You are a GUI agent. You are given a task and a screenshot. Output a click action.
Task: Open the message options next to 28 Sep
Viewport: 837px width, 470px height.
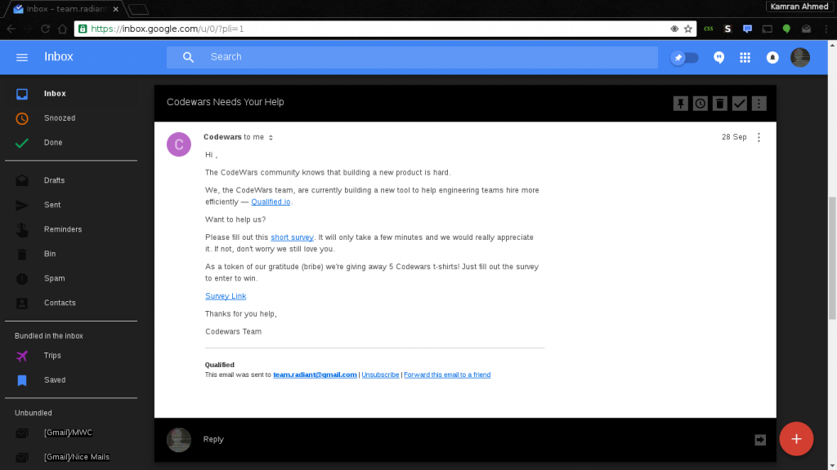(759, 137)
